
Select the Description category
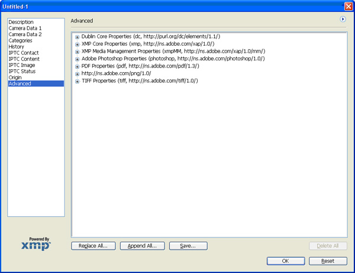tap(21, 23)
